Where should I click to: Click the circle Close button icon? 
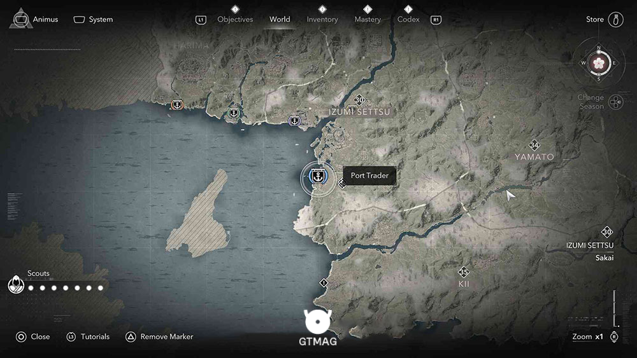tap(21, 336)
